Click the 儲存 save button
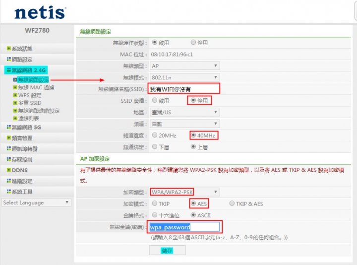Image resolution: width=357 pixels, height=265 pixels. 167,250
